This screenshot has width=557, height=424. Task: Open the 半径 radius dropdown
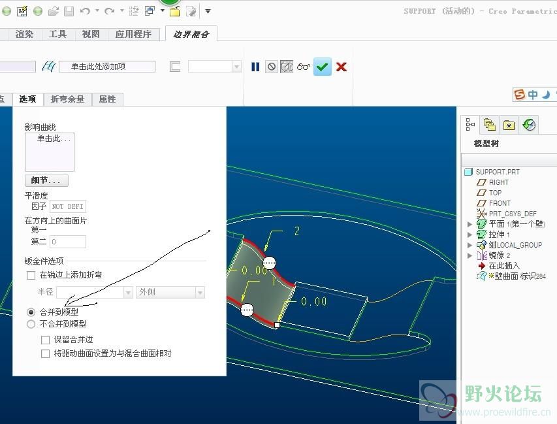pyautogui.click(x=128, y=293)
